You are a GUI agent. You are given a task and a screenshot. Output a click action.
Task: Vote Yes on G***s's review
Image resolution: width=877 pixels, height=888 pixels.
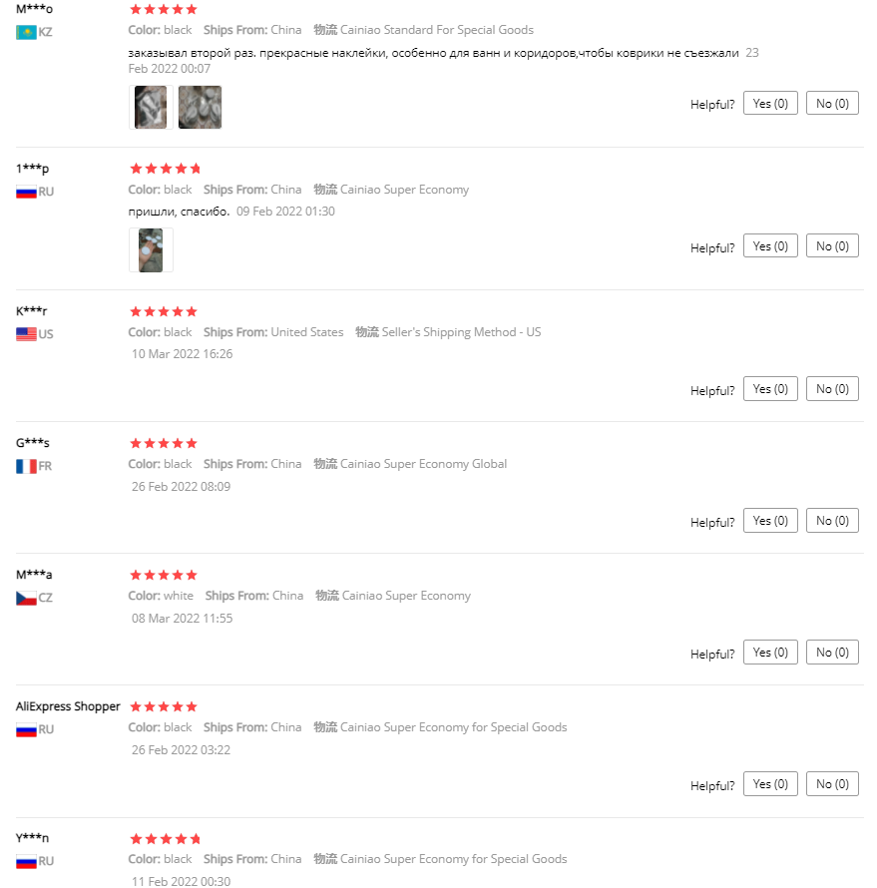tap(770, 520)
